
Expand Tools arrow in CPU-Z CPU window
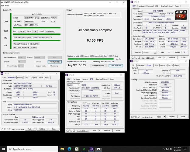[x=165, y=57]
